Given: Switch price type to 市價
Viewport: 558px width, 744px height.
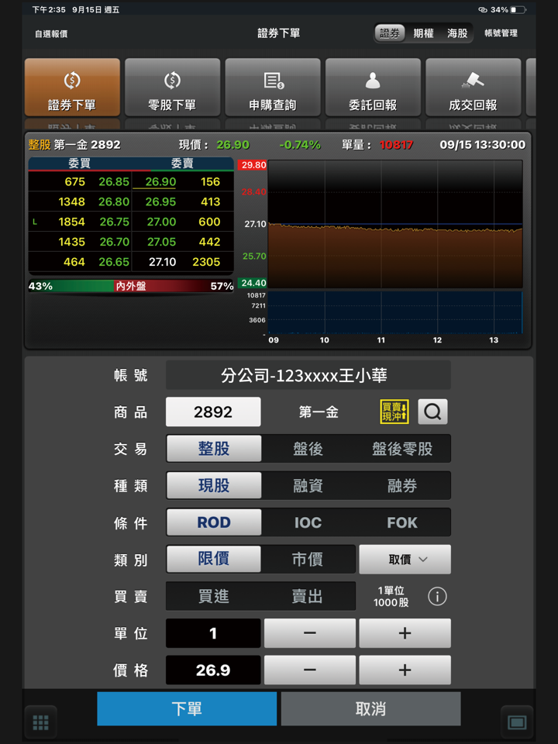Looking at the screenshot, I should 308,560.
